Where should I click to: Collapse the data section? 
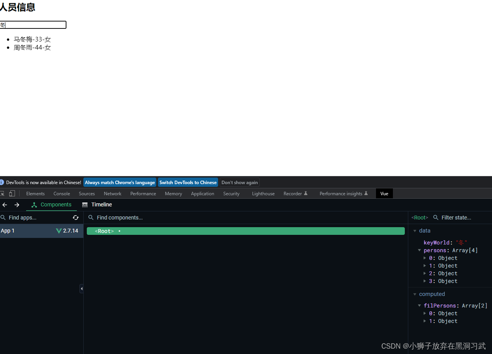coord(415,231)
